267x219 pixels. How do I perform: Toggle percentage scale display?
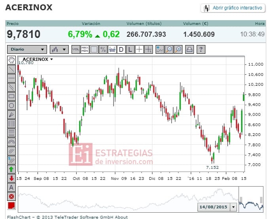click(x=103, y=49)
